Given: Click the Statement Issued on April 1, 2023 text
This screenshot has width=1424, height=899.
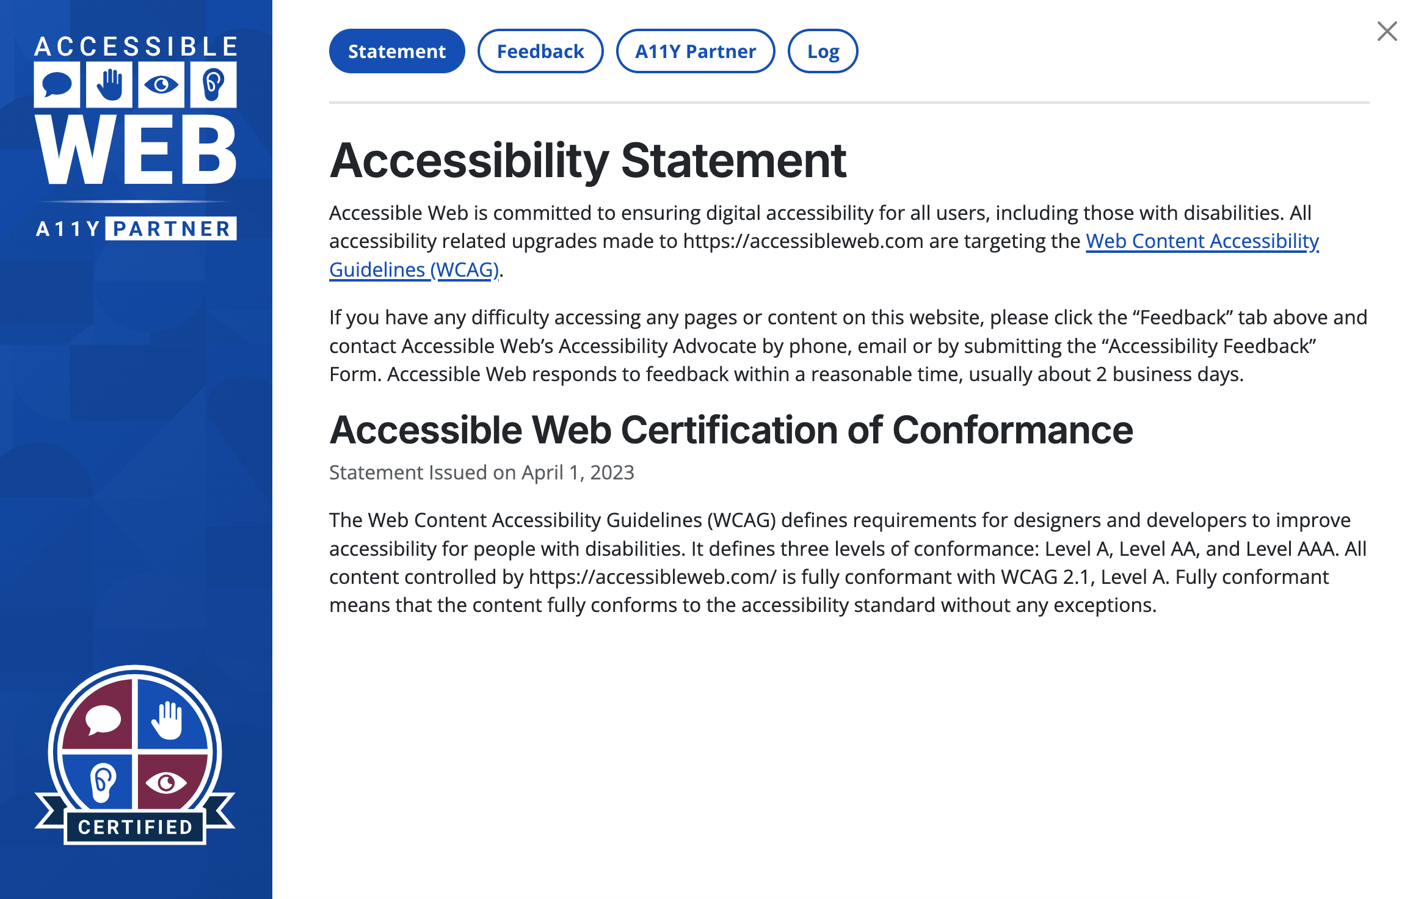Looking at the screenshot, I should 482,473.
